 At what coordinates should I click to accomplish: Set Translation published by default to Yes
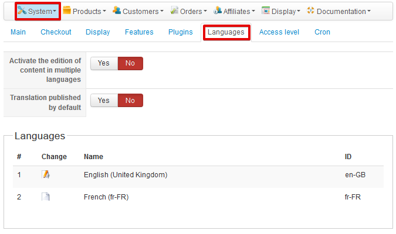click(x=104, y=100)
